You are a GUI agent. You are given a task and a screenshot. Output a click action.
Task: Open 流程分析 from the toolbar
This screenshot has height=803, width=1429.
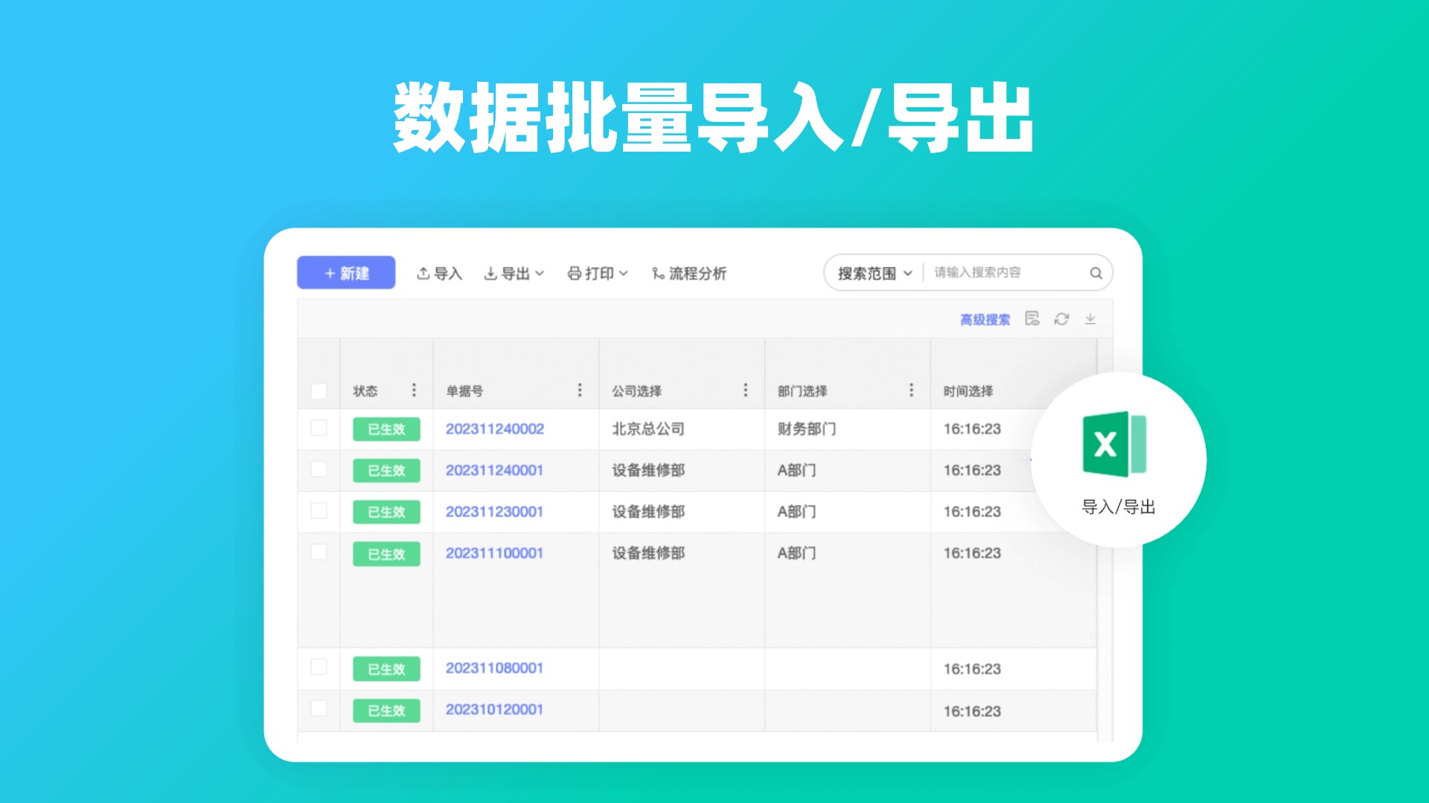point(688,274)
